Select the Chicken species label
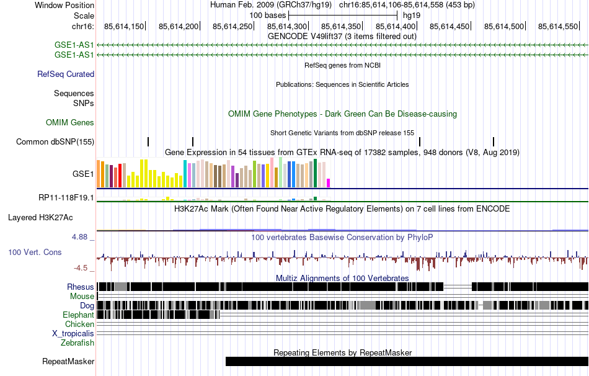Viewport: 589px width, 376px height. point(79,324)
